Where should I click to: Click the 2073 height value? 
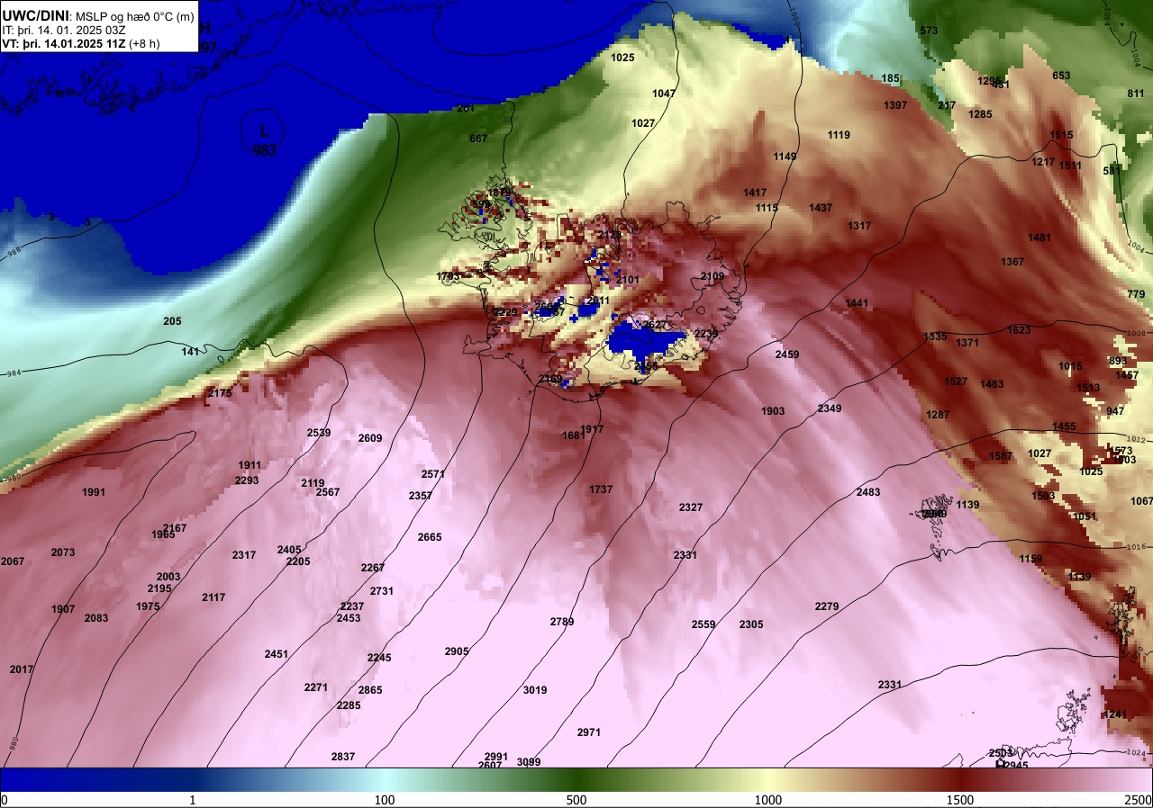tap(63, 552)
